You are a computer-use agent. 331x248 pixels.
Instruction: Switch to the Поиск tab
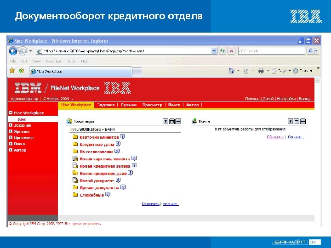click(174, 105)
